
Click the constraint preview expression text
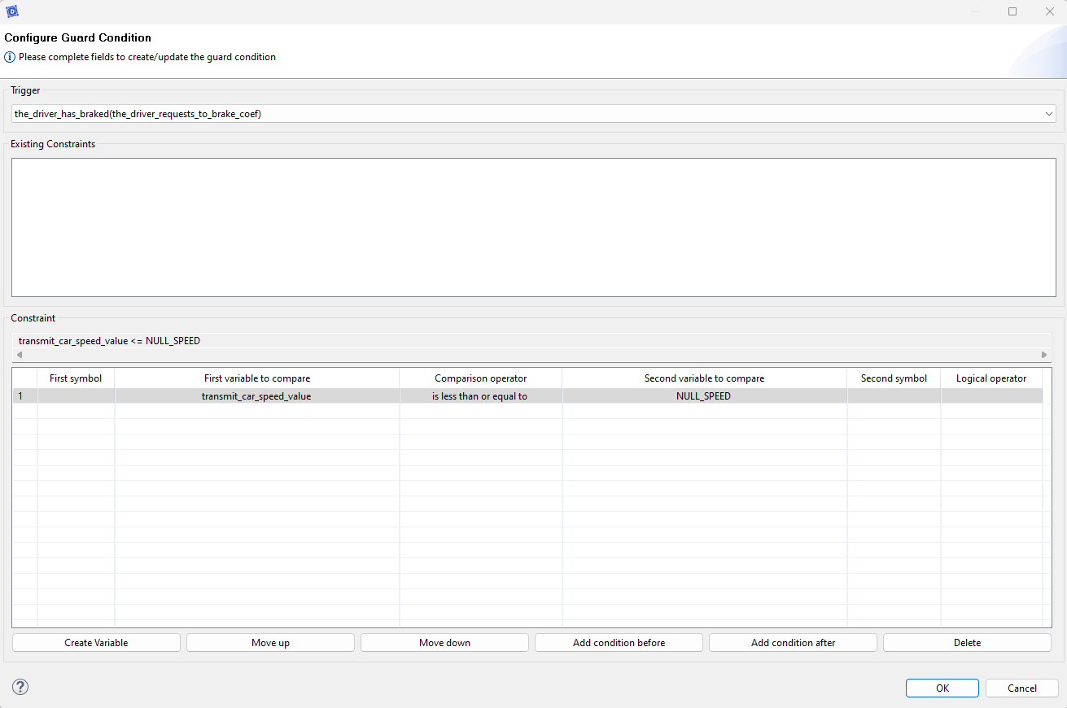(x=109, y=341)
